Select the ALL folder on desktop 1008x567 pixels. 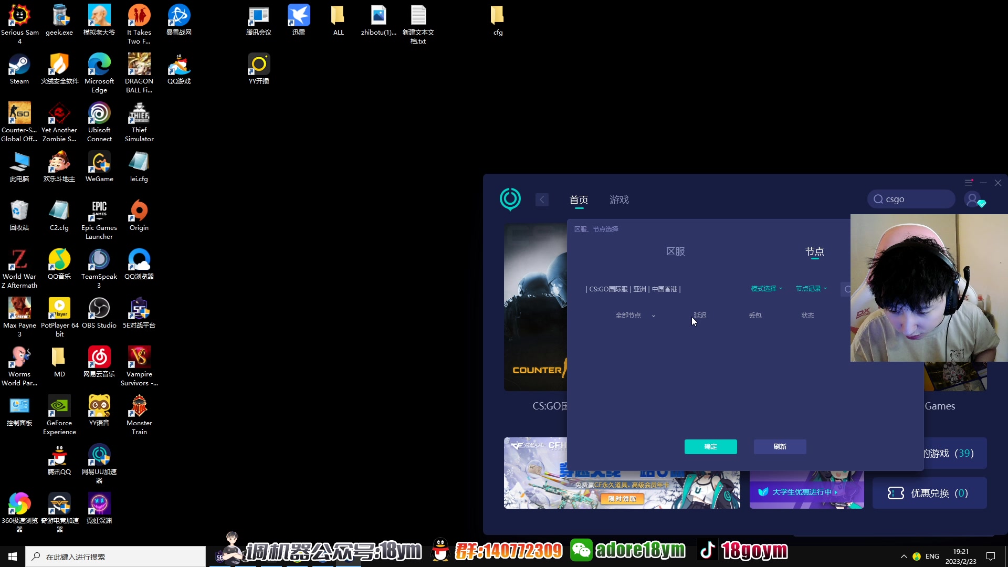pyautogui.click(x=339, y=20)
